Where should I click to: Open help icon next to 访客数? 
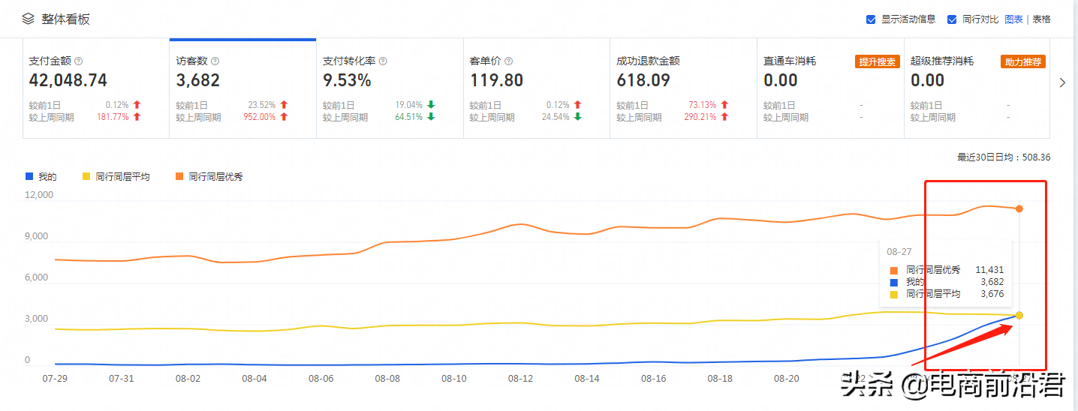click(x=215, y=61)
